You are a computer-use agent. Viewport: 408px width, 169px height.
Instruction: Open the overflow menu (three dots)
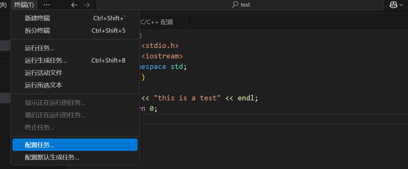click(x=46, y=5)
